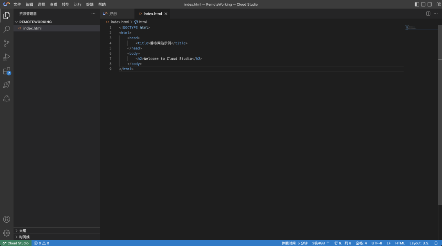This screenshot has height=246, width=442.
Task: Open the Explorer view in activity bar
Action: point(7,16)
